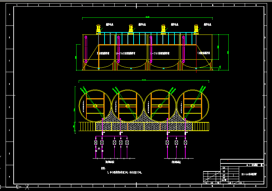Click the notes heading above note 1
The width and height of the screenshot is (272, 191).
pyautogui.click(x=103, y=168)
